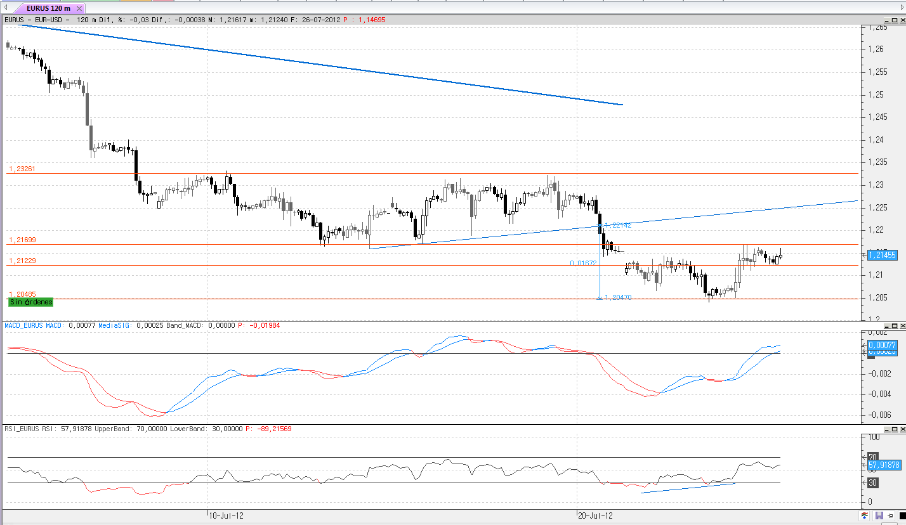Click the 1,22142 measurement label
The image size is (906, 525).
(x=618, y=225)
